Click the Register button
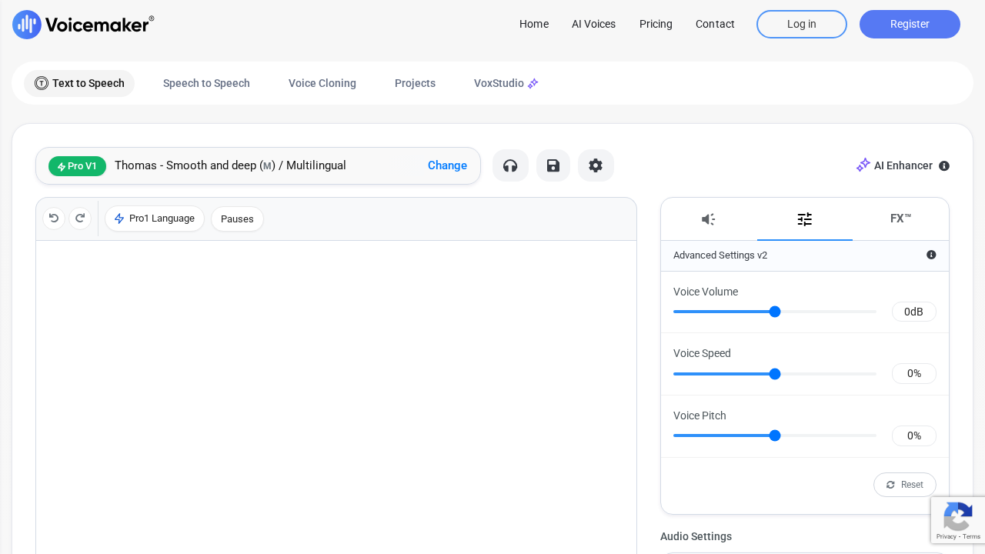Screen dimensions: 985x554 tap(910, 24)
